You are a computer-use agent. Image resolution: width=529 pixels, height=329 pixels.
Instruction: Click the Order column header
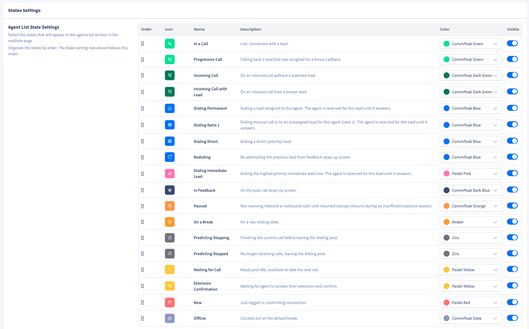coord(146,29)
